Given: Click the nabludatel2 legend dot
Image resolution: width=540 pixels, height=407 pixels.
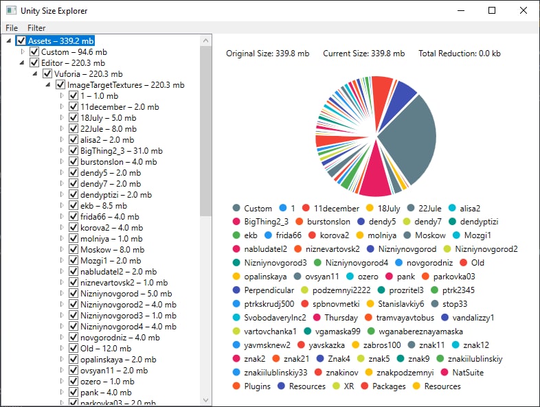Looking at the screenshot, I should [236, 248].
